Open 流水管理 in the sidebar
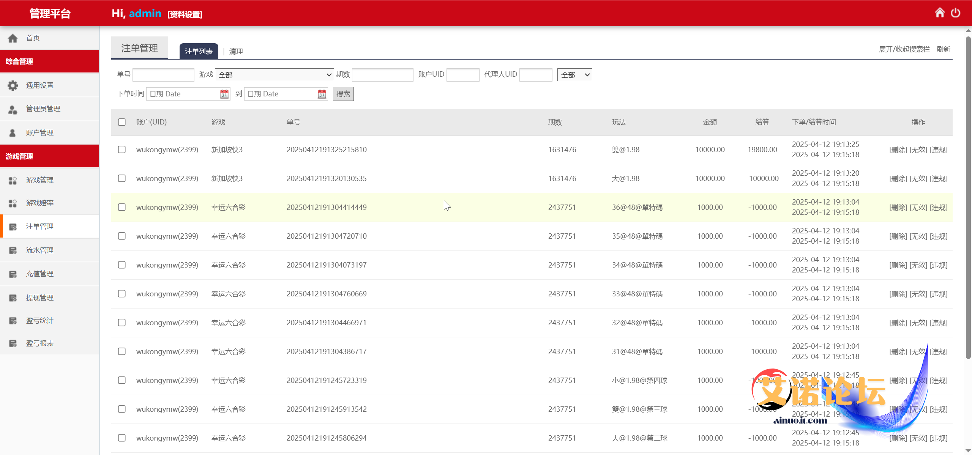This screenshot has height=455, width=972. tap(49, 250)
